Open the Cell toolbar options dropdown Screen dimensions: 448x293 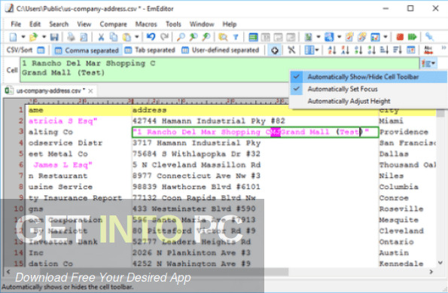coord(428,63)
